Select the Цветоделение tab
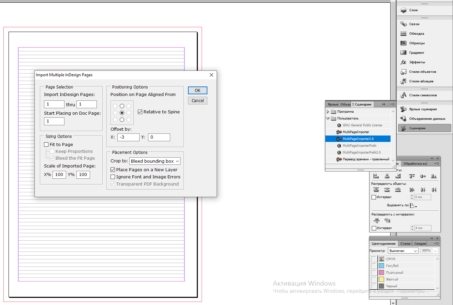 coord(384,244)
